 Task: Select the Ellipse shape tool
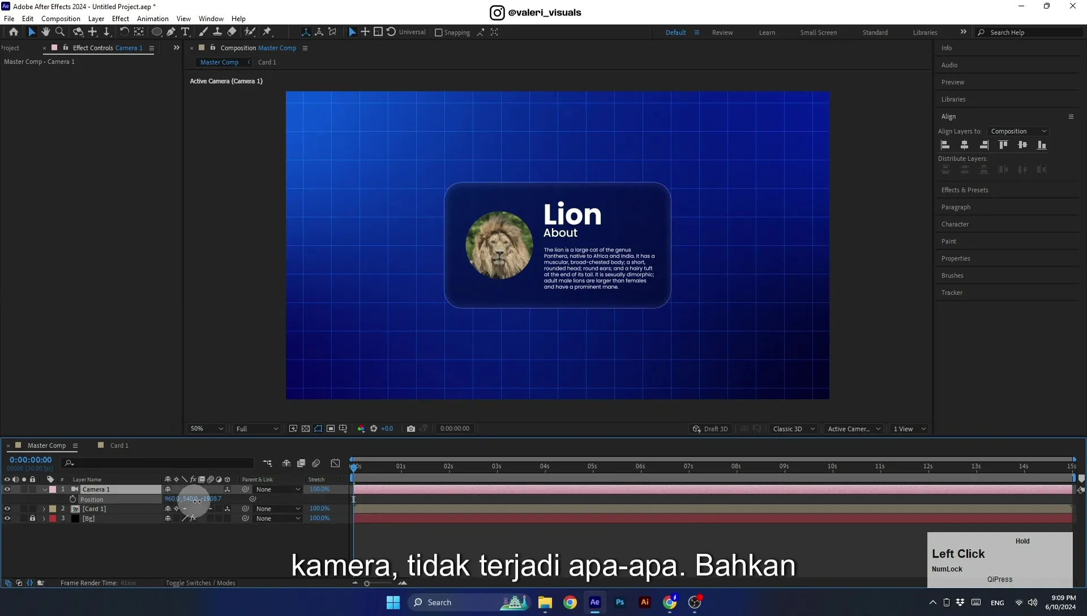click(x=157, y=32)
